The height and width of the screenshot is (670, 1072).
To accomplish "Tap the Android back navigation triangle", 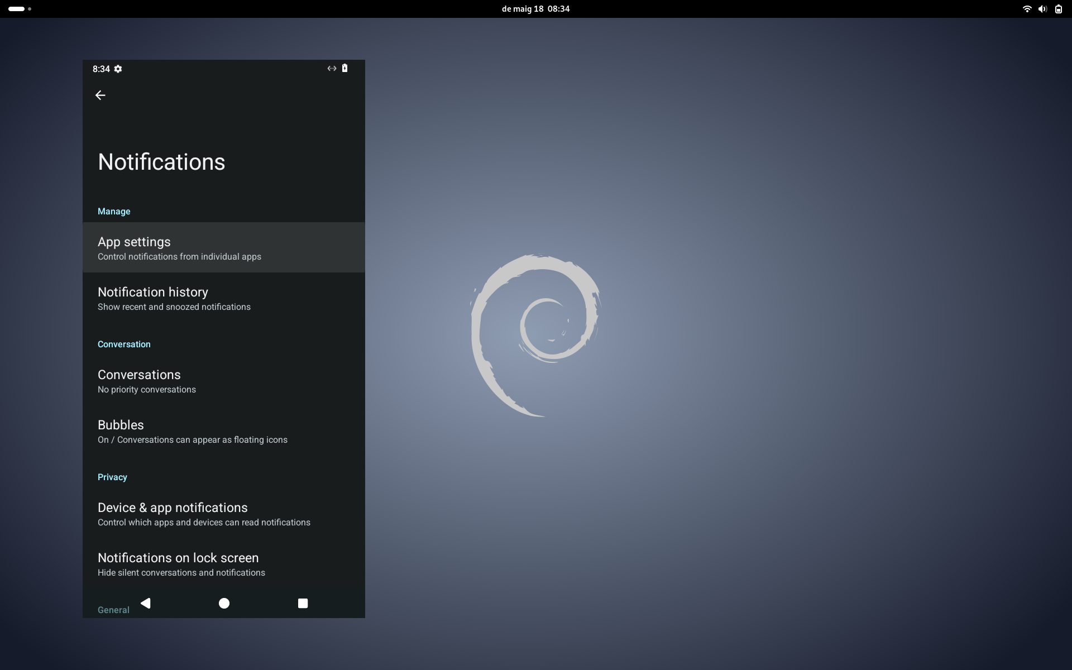I will click(146, 603).
